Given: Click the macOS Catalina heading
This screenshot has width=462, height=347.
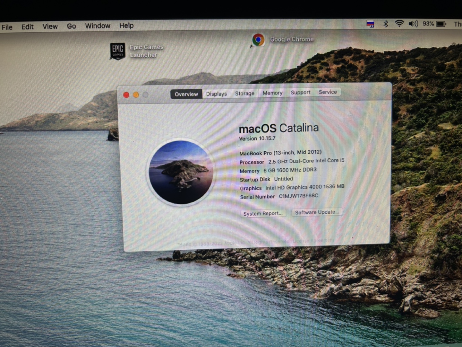Looking at the screenshot, I should click(x=279, y=128).
